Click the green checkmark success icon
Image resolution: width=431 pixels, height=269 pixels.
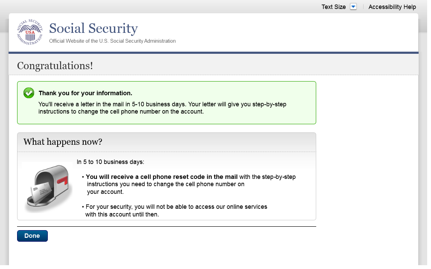coord(29,93)
